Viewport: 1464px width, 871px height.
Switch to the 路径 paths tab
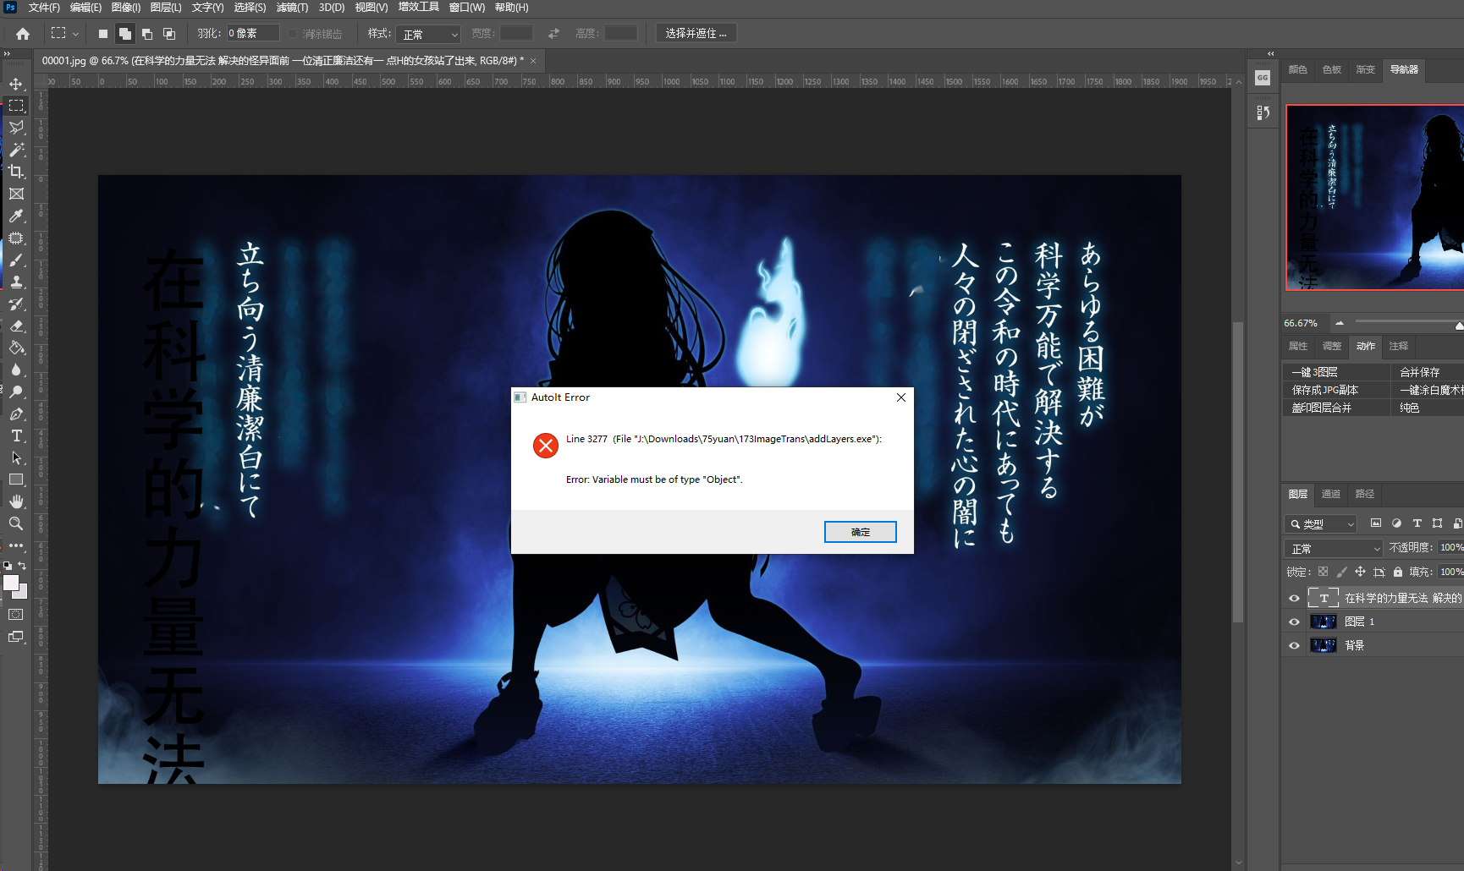1364,494
